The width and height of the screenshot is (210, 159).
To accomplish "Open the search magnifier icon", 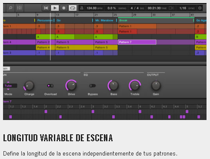I will click(10, 8).
